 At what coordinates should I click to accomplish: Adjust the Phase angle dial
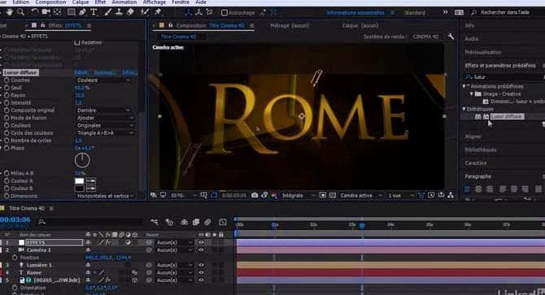point(82,160)
